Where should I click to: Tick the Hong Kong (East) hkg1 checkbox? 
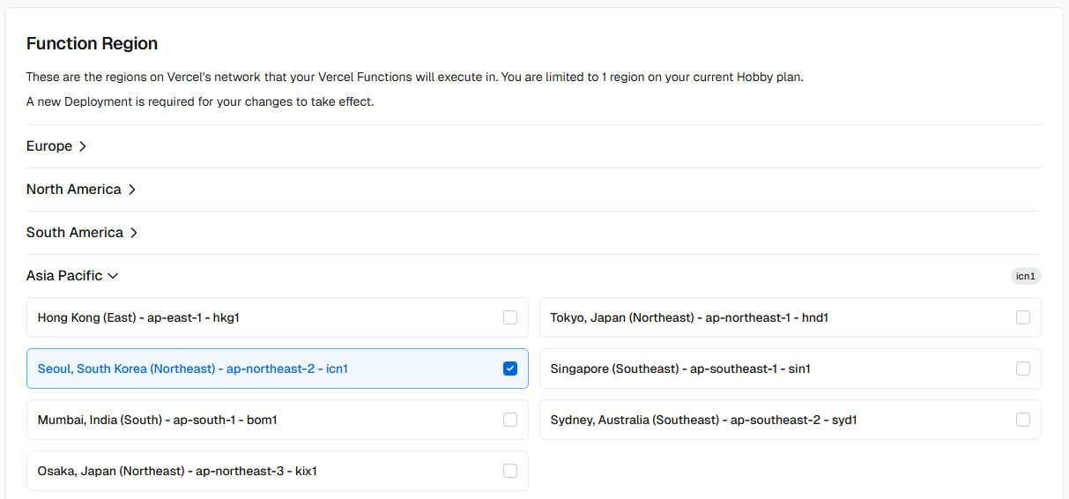510,317
